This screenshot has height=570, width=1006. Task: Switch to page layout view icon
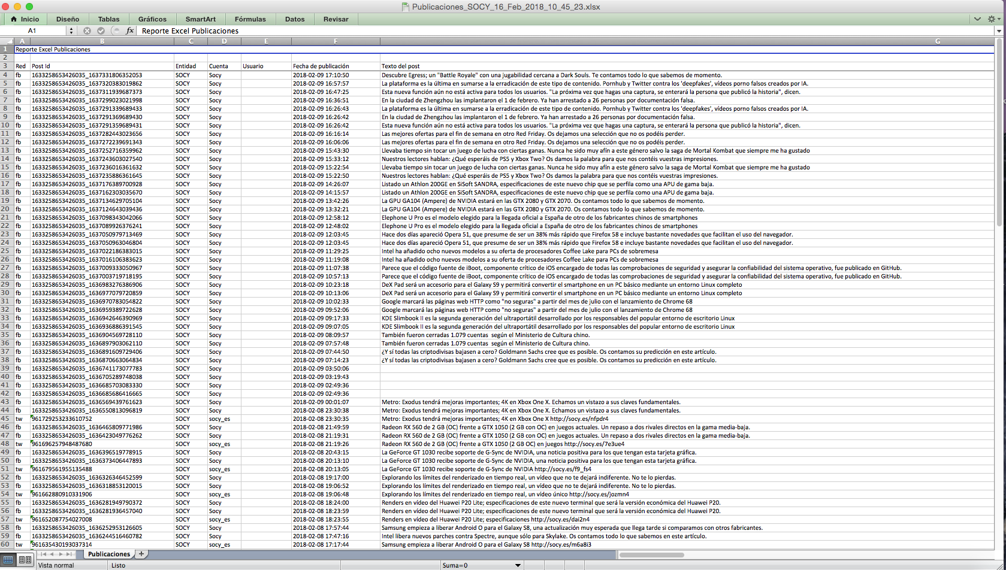click(25, 560)
